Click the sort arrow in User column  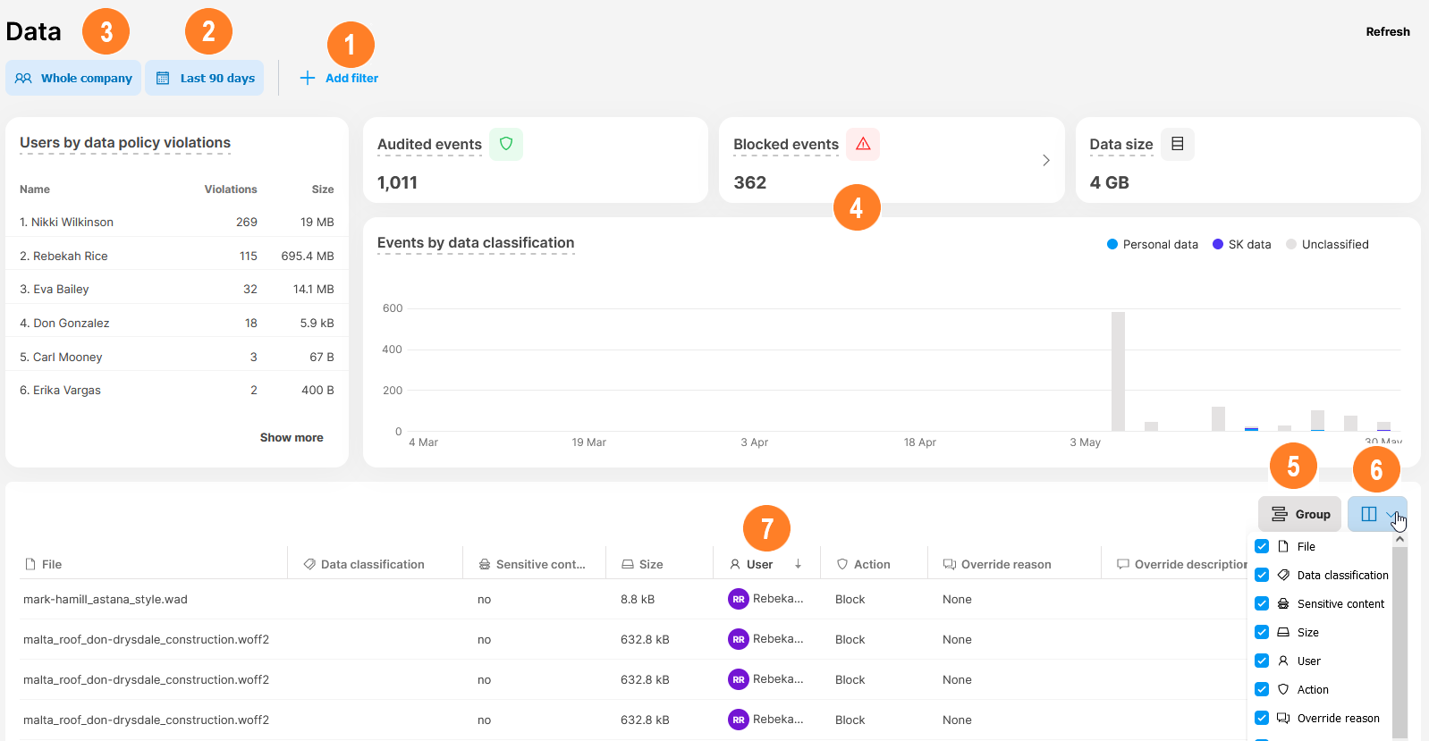798,564
